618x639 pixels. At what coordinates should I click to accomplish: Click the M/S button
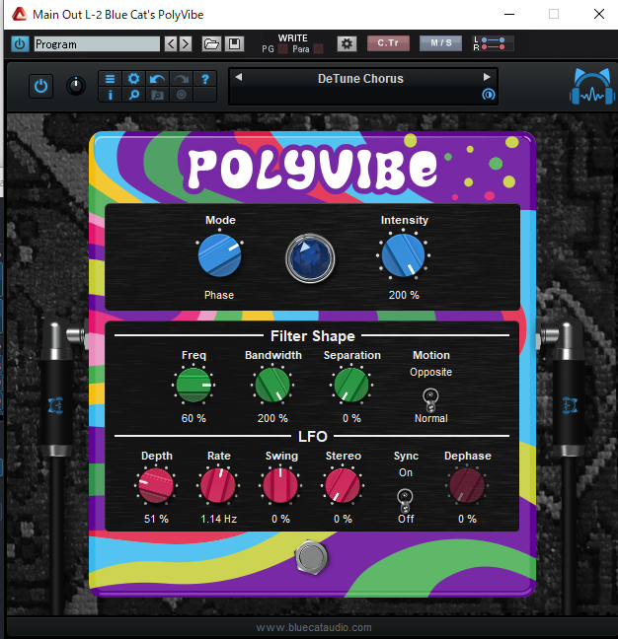[x=441, y=43]
